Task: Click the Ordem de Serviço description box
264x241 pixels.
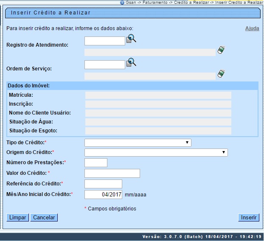Action: [150, 76]
